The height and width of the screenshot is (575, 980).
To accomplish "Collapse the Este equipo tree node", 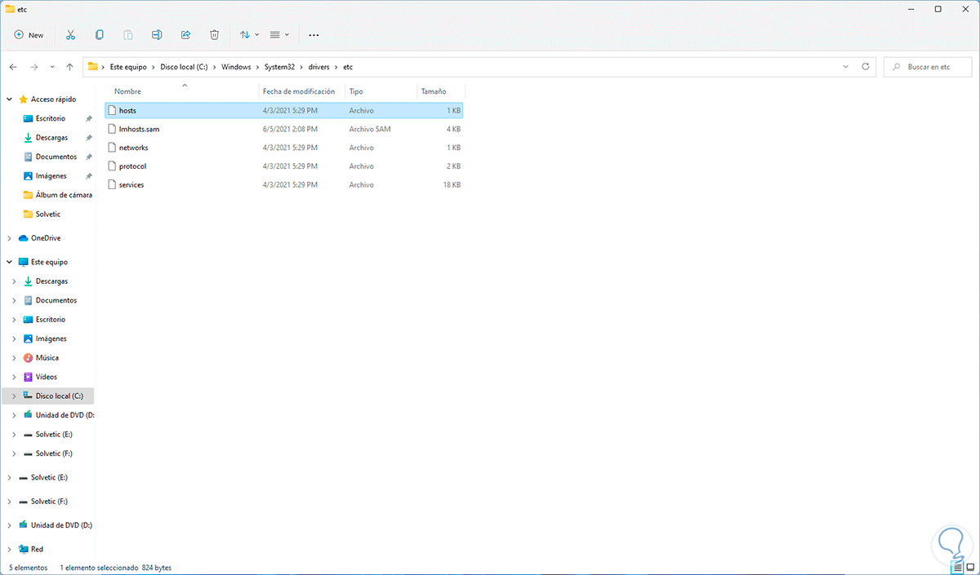I will pos(10,263).
